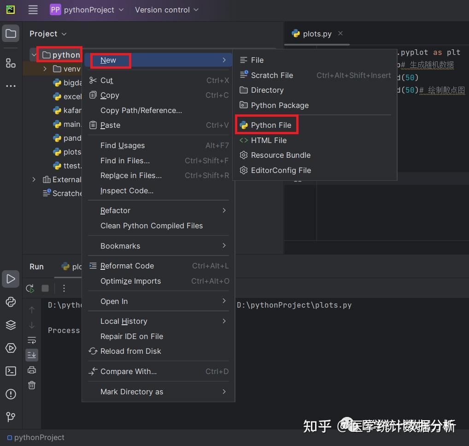The width and height of the screenshot is (469, 446).
Task: Select Compare With entry
Action: coord(158,371)
